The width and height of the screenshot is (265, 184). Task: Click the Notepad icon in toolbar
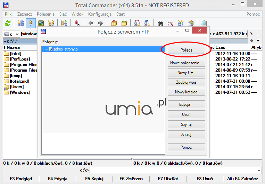(204, 23)
